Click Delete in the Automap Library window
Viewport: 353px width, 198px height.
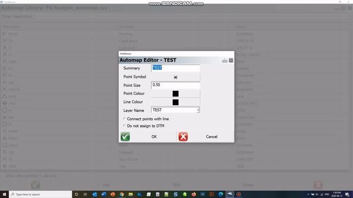pyautogui.click(x=248, y=185)
